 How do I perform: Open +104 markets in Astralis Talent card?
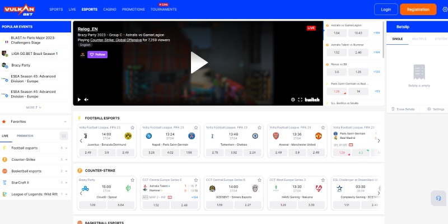[x=194, y=197]
